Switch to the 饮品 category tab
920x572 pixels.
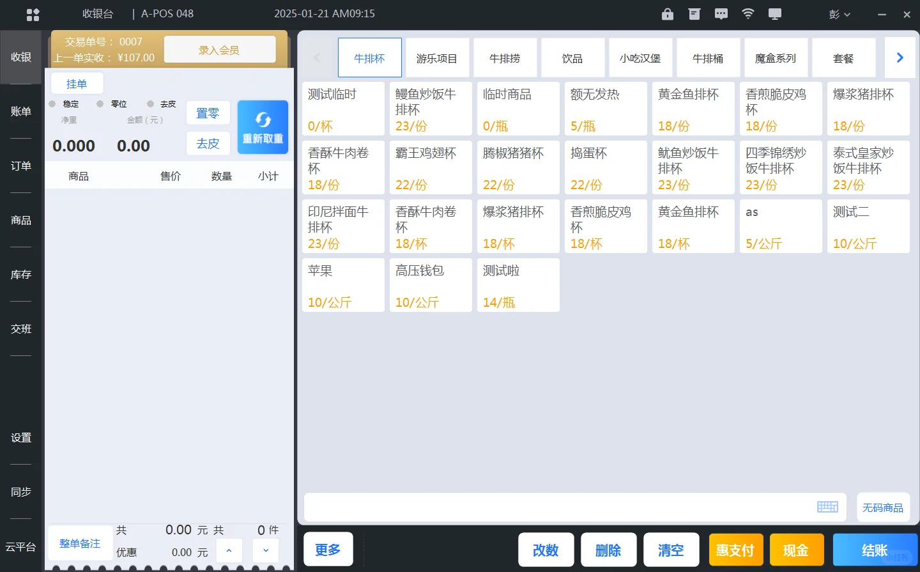572,57
